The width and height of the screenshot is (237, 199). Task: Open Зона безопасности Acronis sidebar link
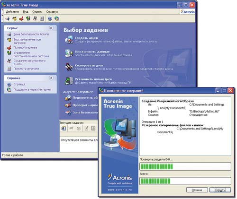click(31, 34)
